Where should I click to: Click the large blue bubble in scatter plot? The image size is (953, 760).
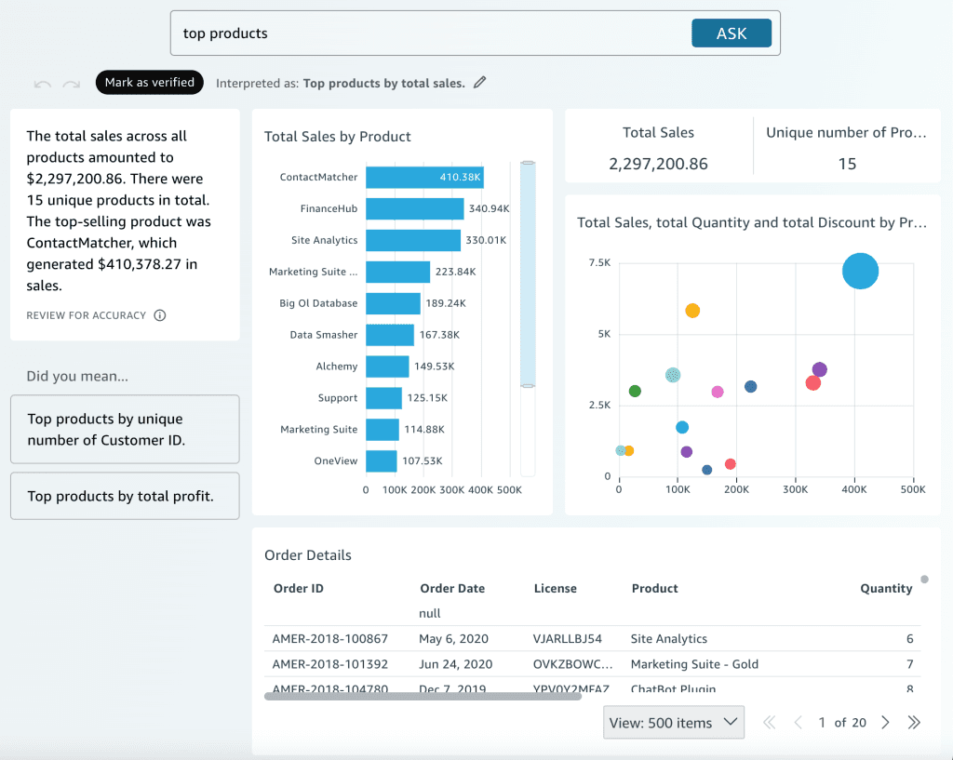[x=860, y=271]
